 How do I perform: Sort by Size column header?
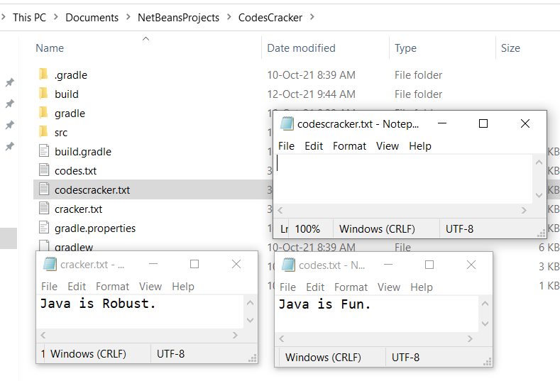(510, 48)
